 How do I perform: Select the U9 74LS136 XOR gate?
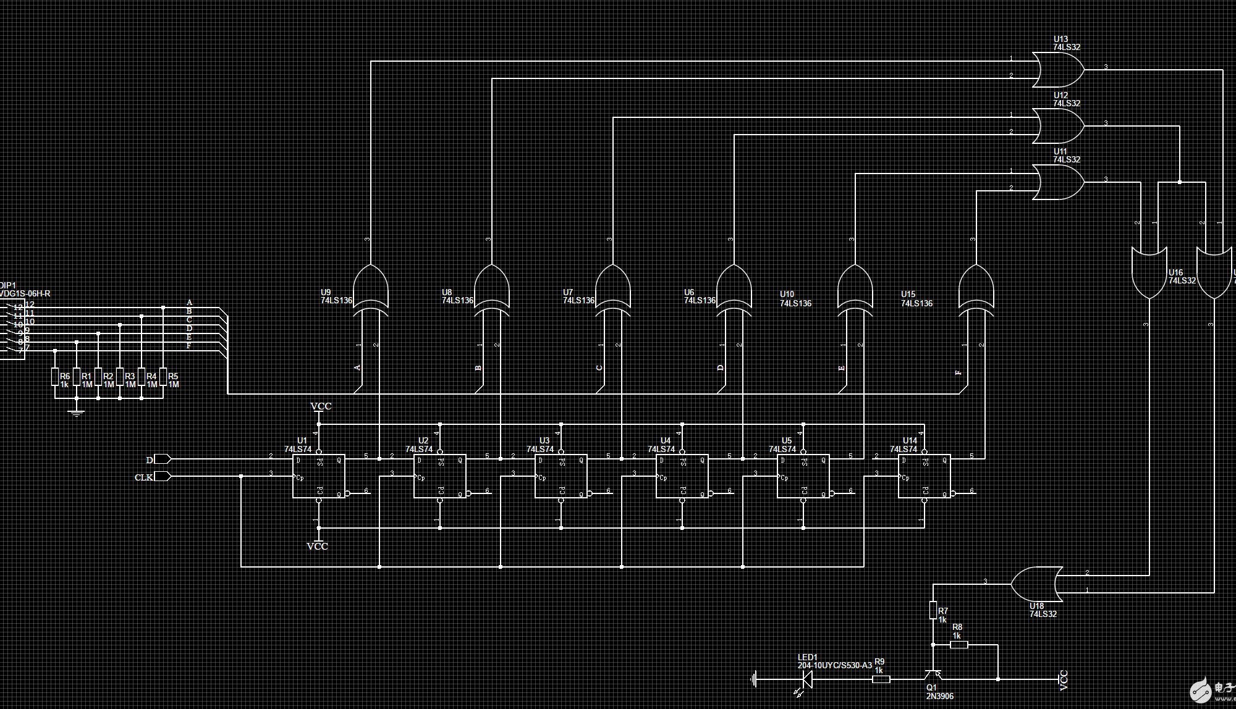[x=370, y=290]
